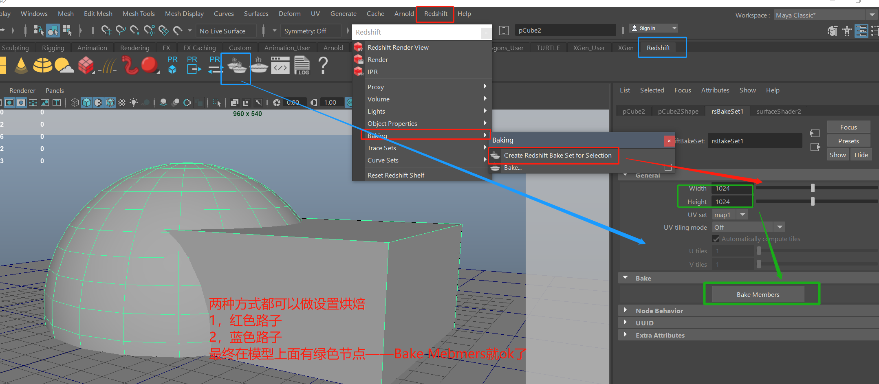The width and height of the screenshot is (879, 384).
Task: Click the No Live Surface field
Action: [226, 31]
